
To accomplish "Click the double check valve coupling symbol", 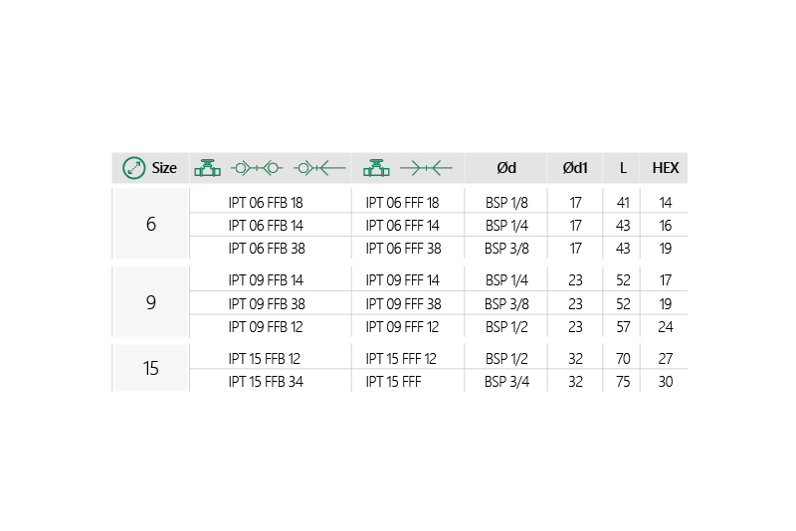I will coord(257,168).
